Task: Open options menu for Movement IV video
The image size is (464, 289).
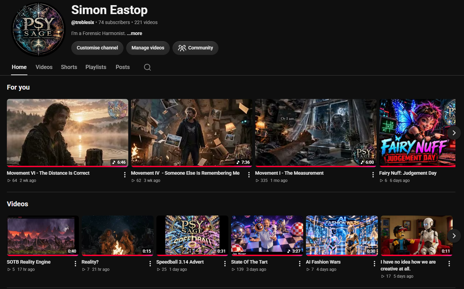Action: pyautogui.click(x=249, y=175)
